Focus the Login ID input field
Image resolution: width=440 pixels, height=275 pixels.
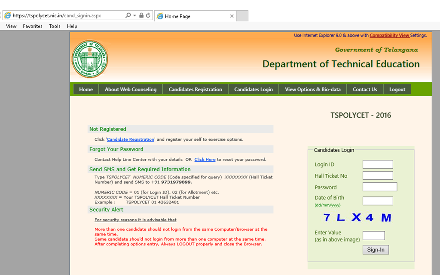pyautogui.click(x=378, y=164)
